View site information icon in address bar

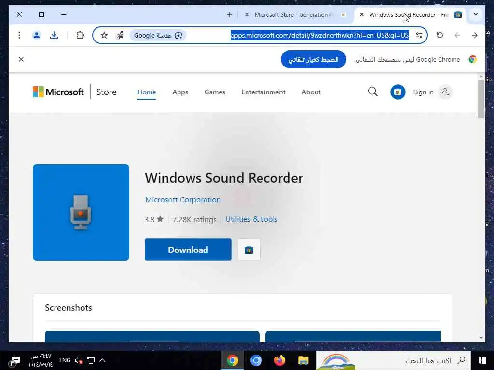coord(419,35)
